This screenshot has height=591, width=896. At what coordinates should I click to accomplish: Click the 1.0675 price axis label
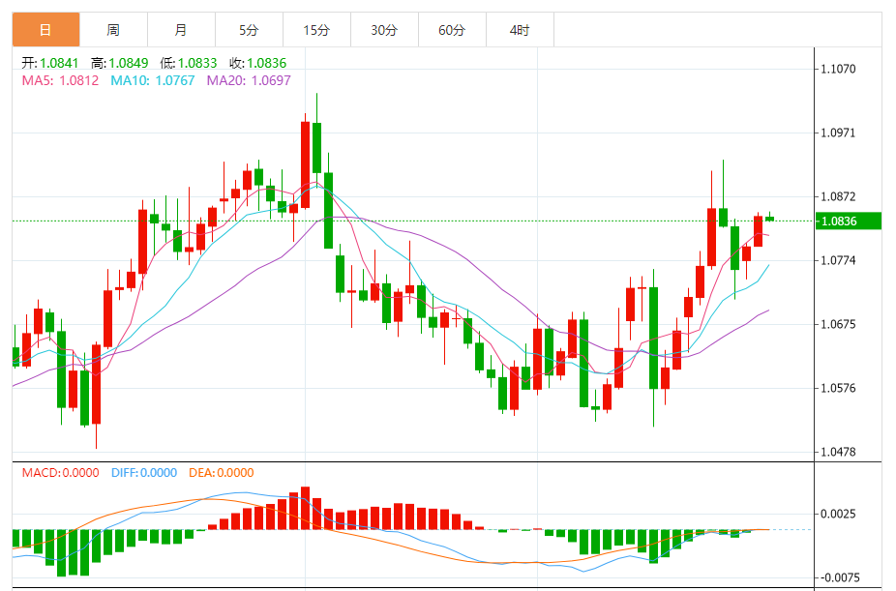838,324
